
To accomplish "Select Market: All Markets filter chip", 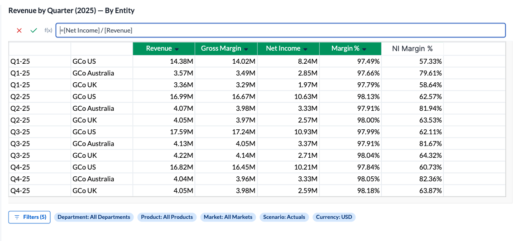I will 228,217.
